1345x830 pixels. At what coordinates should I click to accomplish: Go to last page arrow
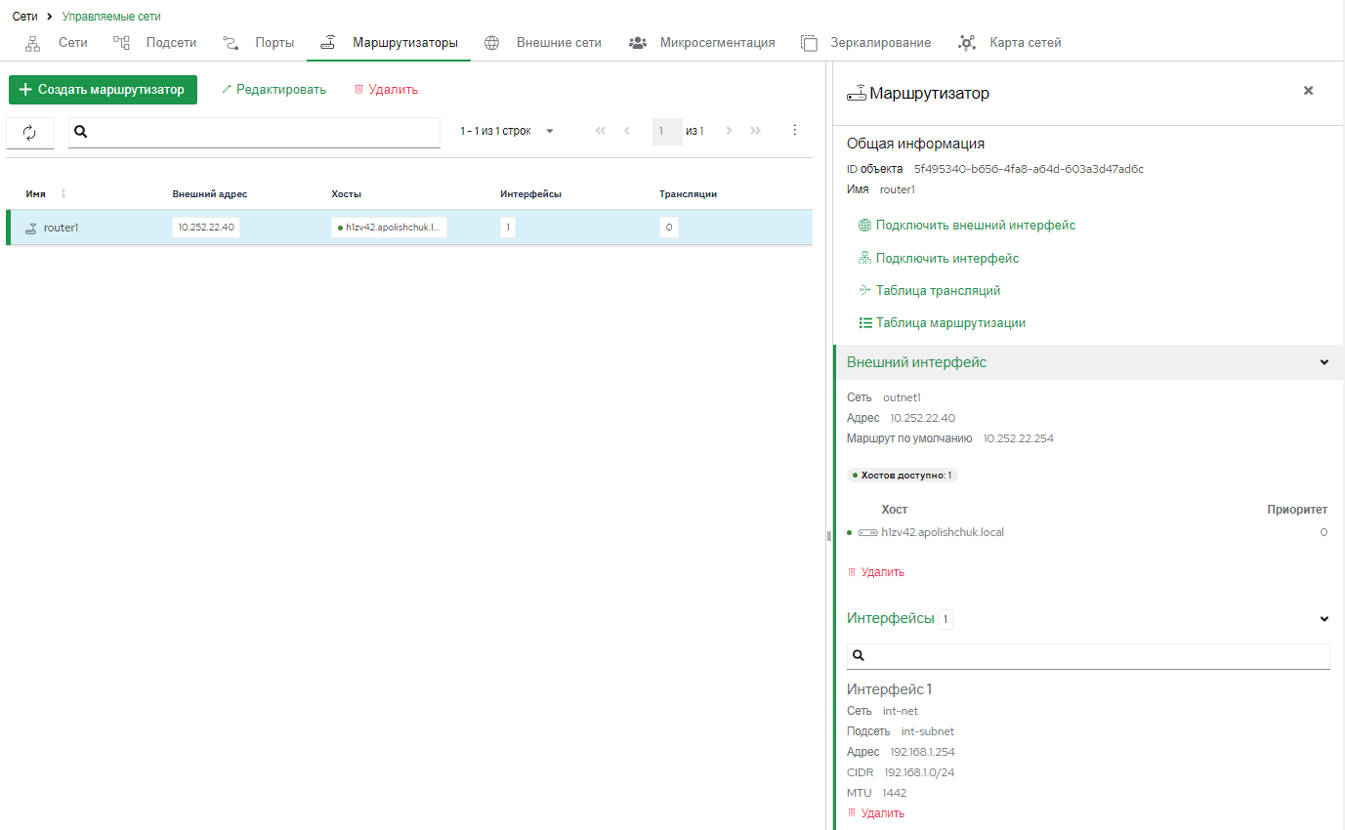click(755, 131)
